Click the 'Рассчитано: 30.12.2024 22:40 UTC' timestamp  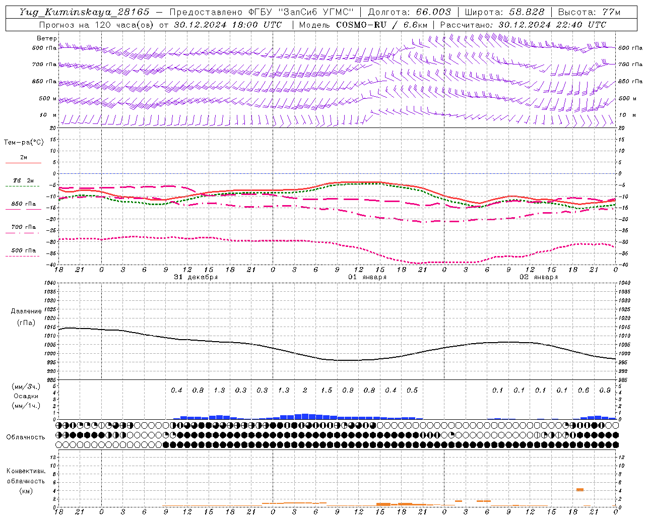[523, 25]
